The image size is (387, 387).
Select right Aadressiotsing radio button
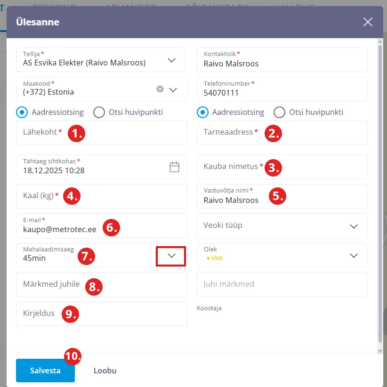coord(202,112)
